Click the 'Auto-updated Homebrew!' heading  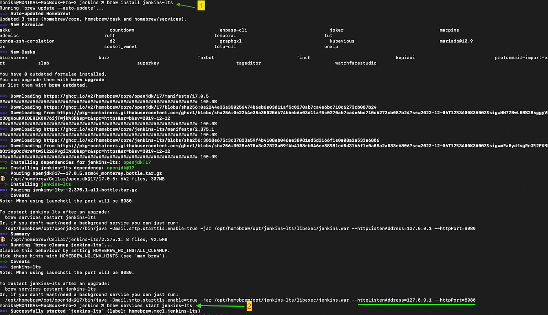point(41,14)
